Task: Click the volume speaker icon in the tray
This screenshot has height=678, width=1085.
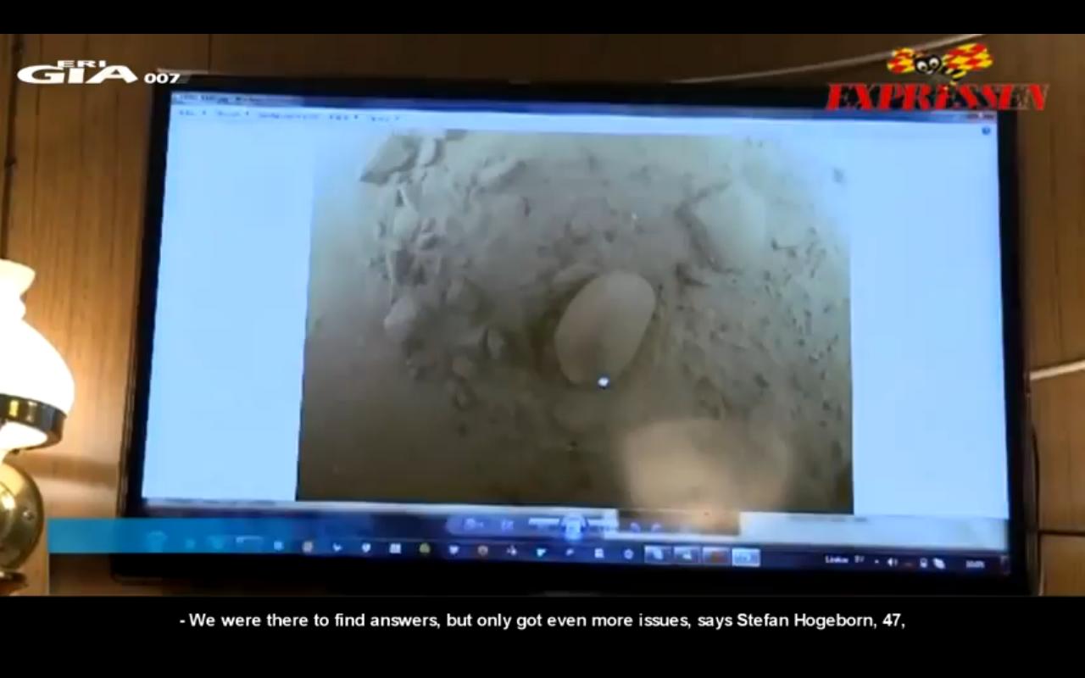Action: click(892, 562)
